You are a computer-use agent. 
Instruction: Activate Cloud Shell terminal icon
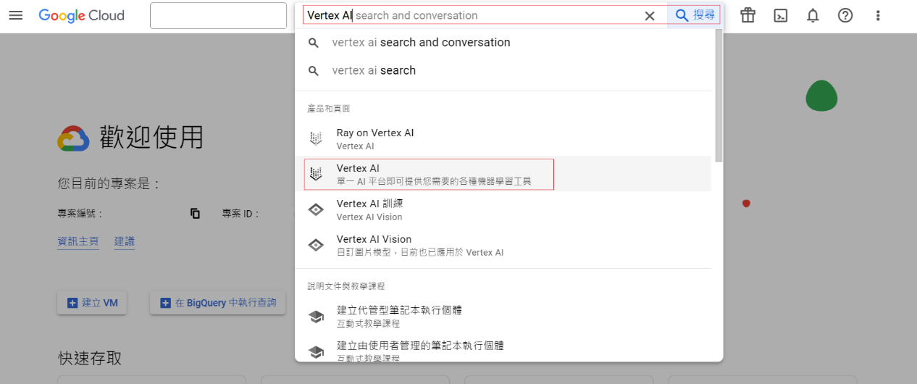[780, 15]
